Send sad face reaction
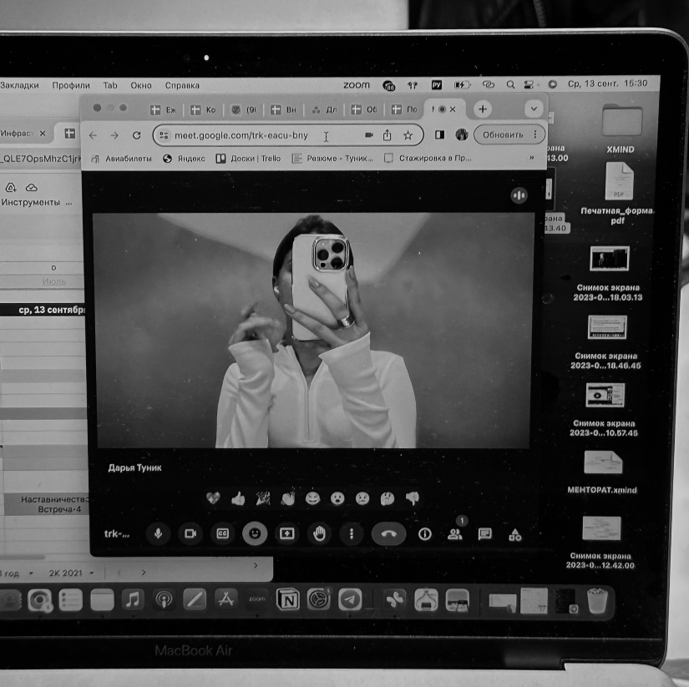689x687 pixels. (362, 498)
